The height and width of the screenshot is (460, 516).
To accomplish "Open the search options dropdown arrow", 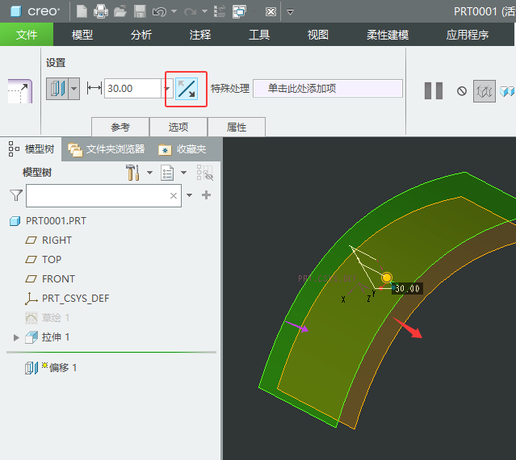I will click(x=189, y=195).
